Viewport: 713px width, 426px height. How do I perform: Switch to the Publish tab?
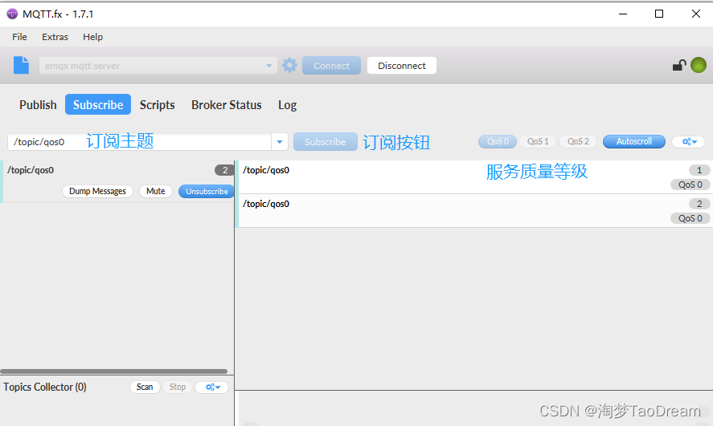38,105
